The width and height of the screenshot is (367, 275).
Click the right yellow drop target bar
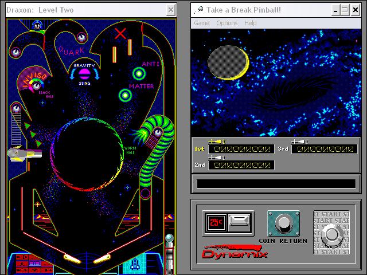click(130, 47)
